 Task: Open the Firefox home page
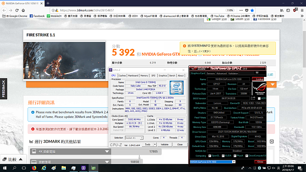coord(23,10)
